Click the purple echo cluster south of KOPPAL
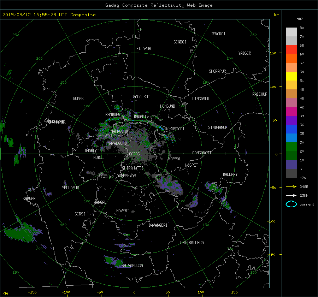 (x=170, y=185)
